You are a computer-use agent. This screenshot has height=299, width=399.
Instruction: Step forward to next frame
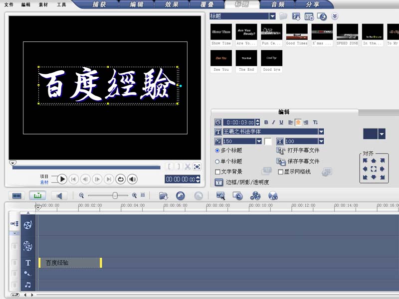click(97, 179)
